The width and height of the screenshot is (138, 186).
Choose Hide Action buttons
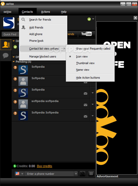pyautogui.click(x=90, y=78)
